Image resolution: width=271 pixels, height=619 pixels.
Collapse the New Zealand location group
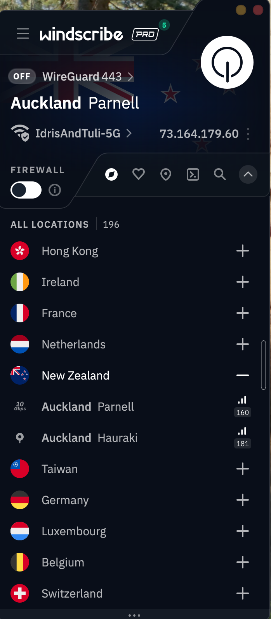point(243,375)
